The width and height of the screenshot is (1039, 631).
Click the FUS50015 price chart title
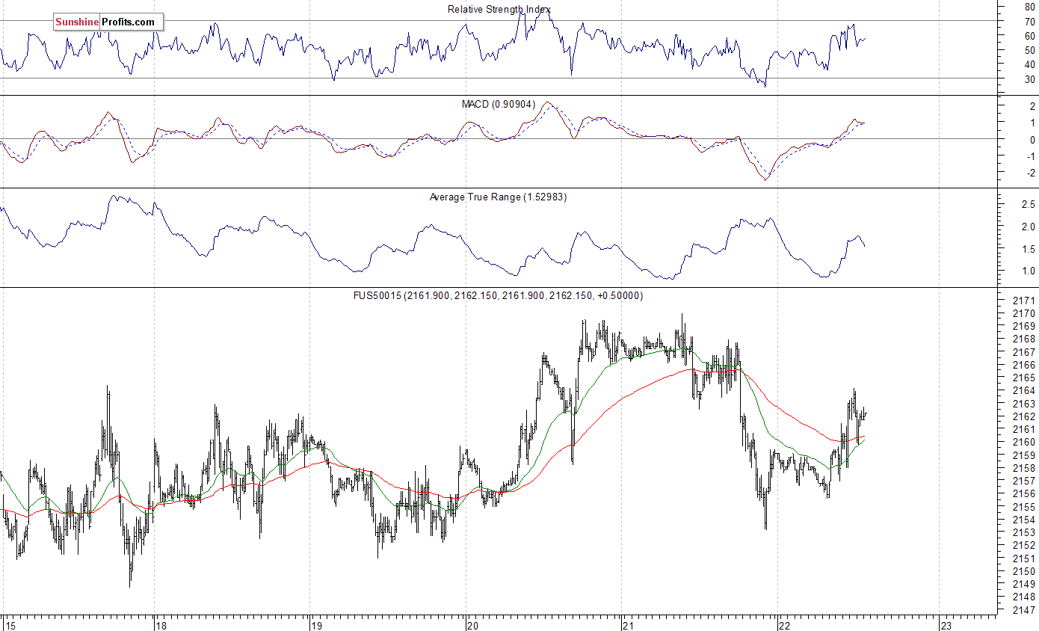coord(498,296)
